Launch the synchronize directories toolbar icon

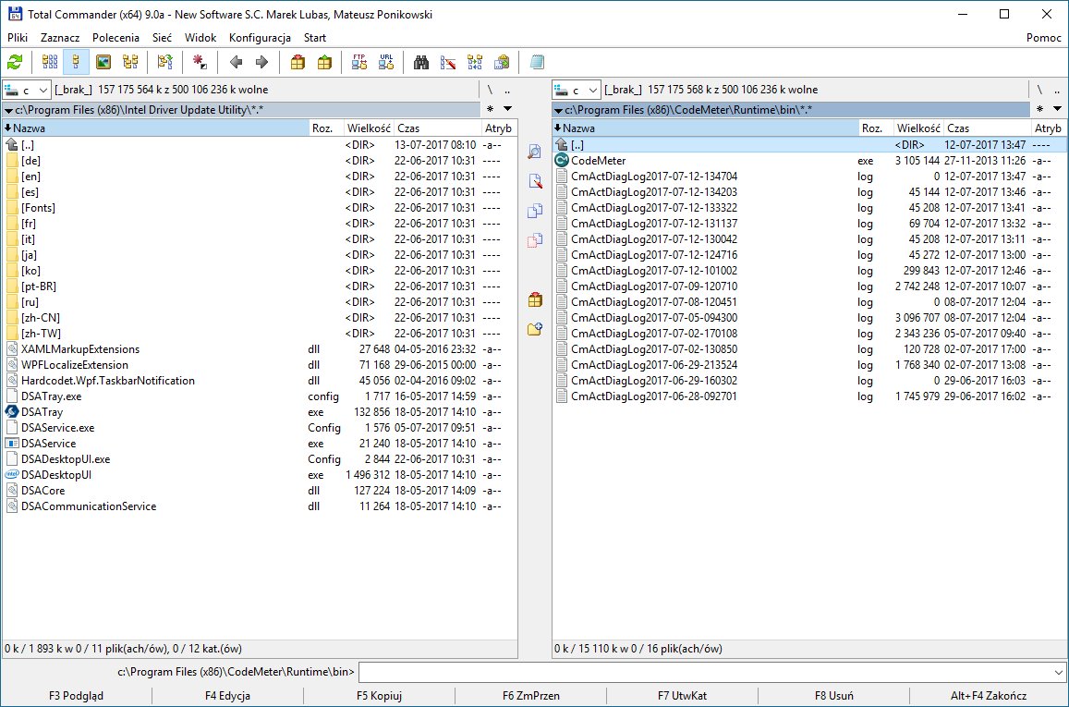(x=475, y=62)
